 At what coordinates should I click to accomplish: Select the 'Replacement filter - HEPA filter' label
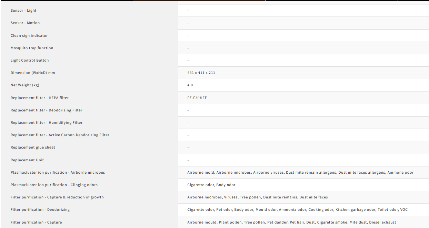click(40, 98)
